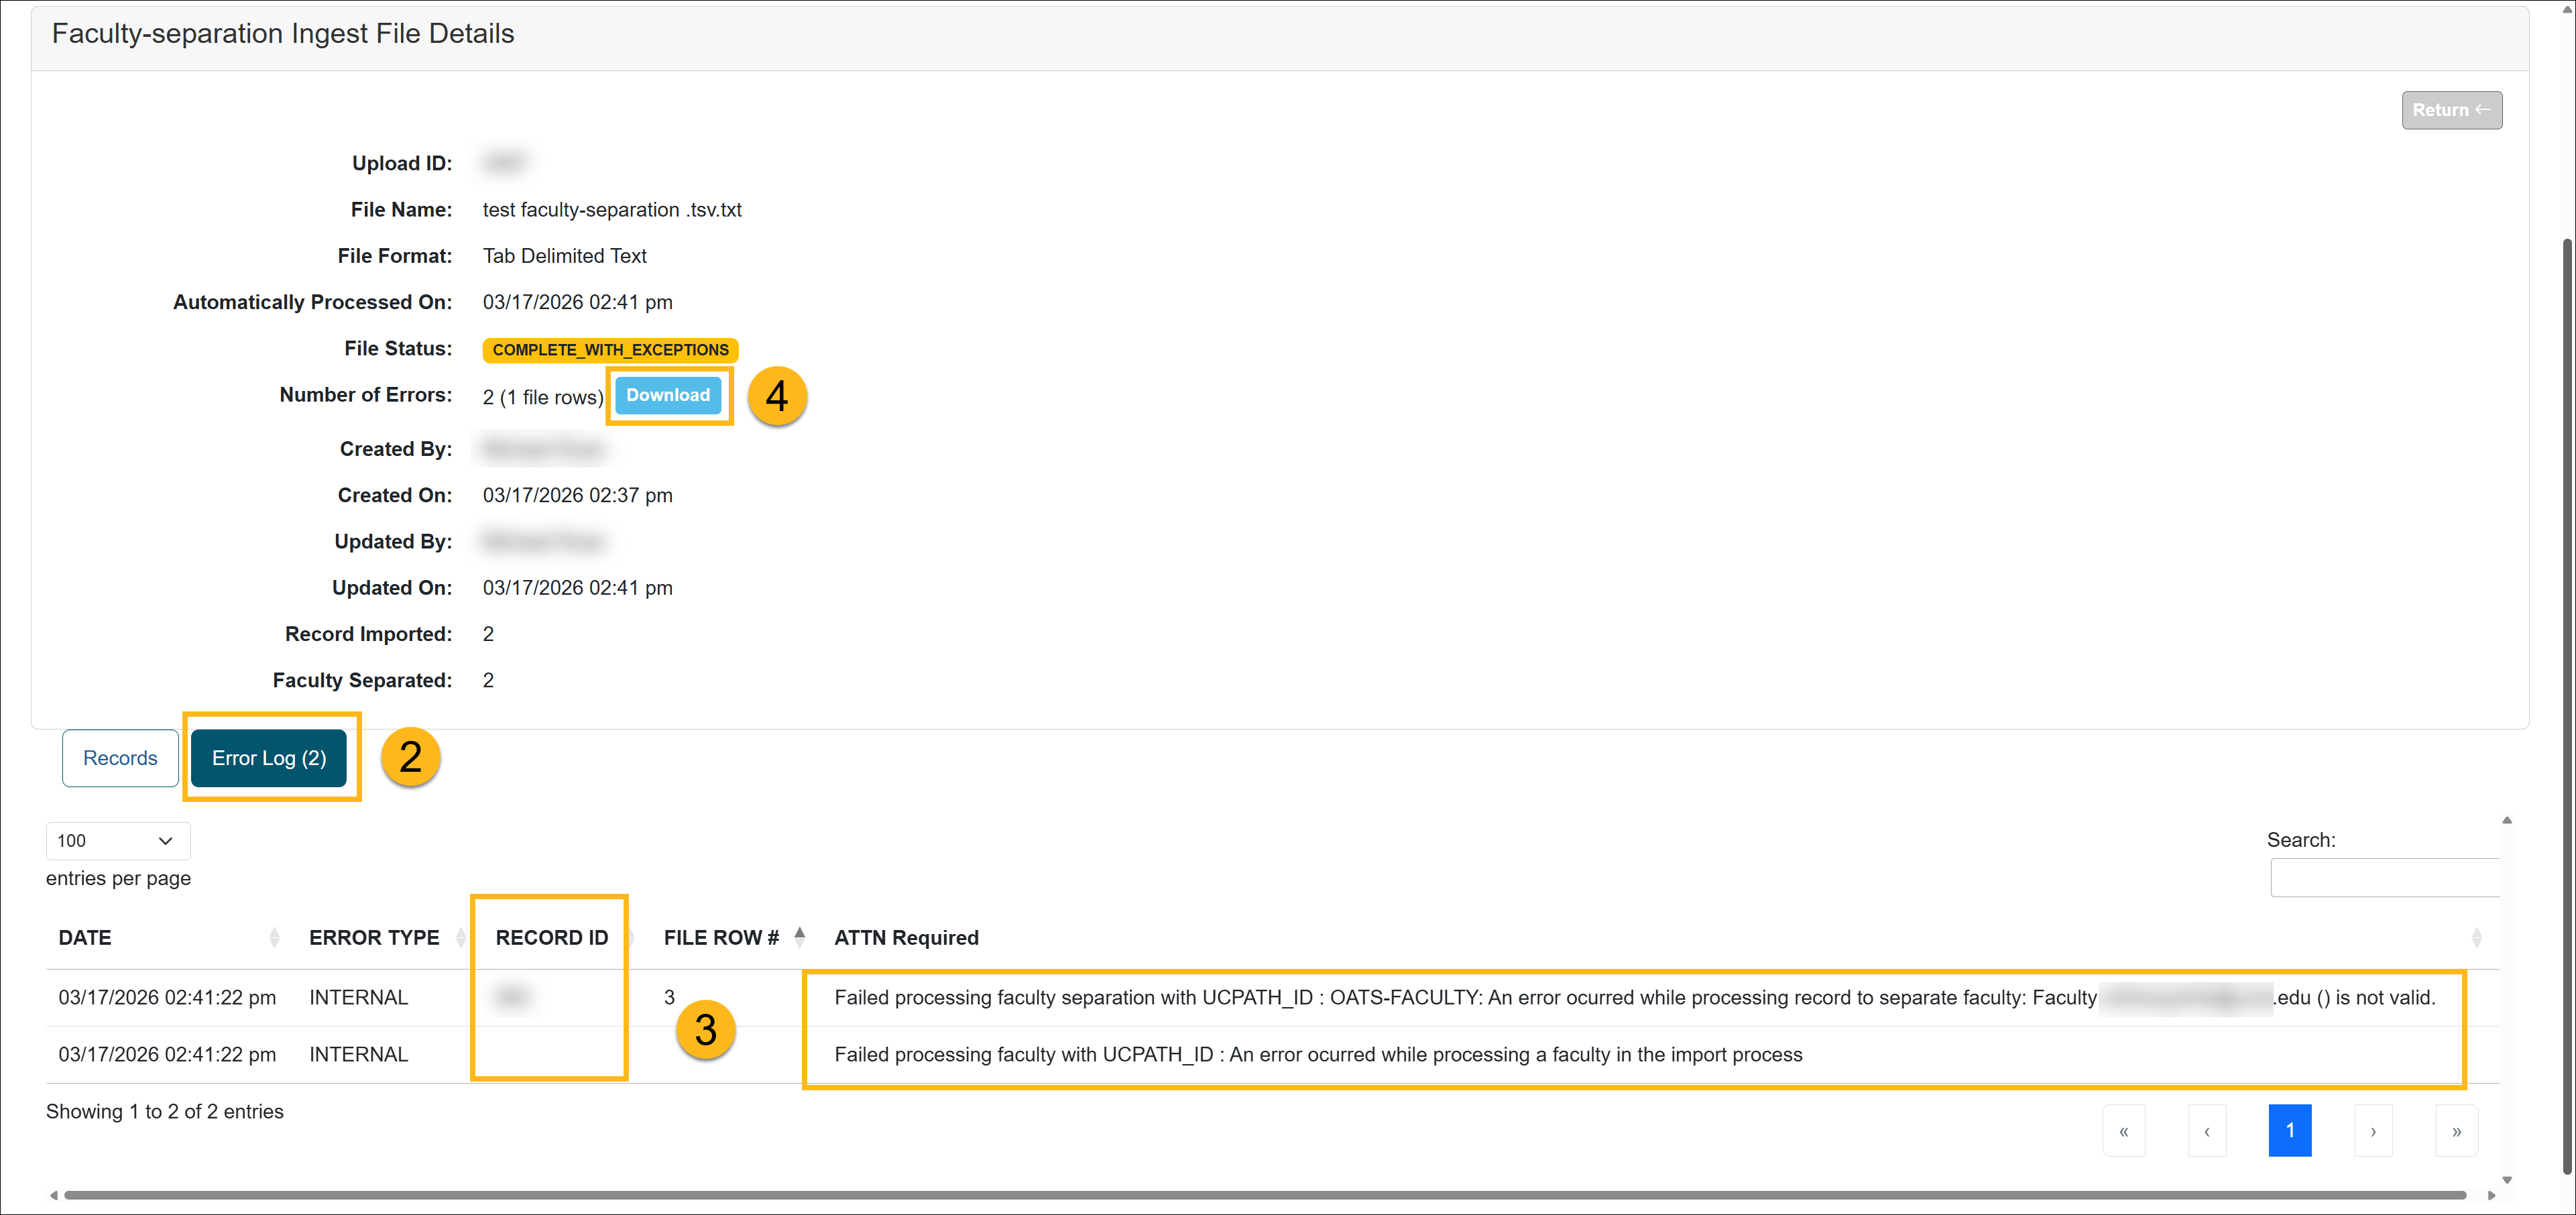Select the Error Log (2) tab
Image resolution: width=2576 pixels, height=1215 pixels.
(x=268, y=758)
